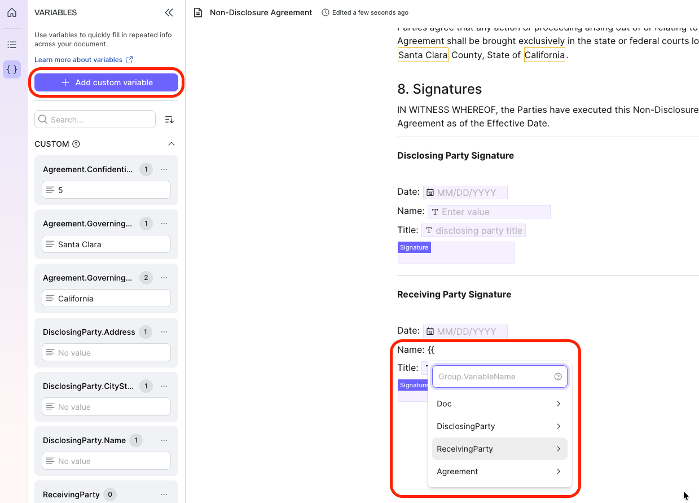This screenshot has width=699, height=503.
Task: Click the clock icon showing edit status
Action: click(326, 12)
